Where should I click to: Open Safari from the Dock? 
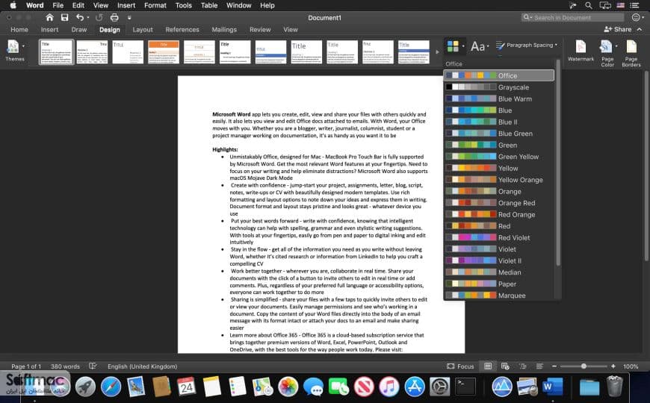pos(111,387)
